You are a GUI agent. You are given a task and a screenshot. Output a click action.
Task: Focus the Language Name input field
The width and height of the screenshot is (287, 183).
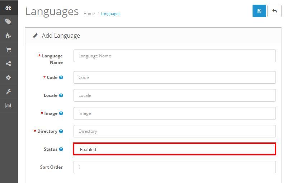coord(174,56)
